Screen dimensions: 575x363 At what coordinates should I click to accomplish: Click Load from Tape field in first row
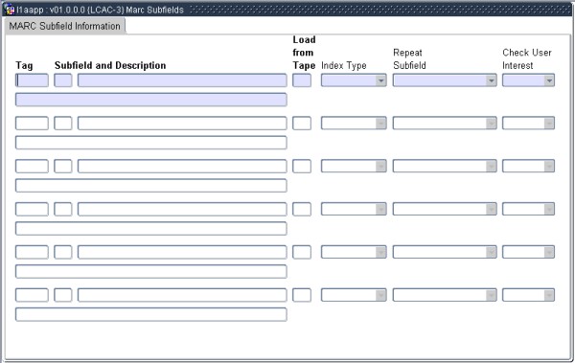(302, 80)
